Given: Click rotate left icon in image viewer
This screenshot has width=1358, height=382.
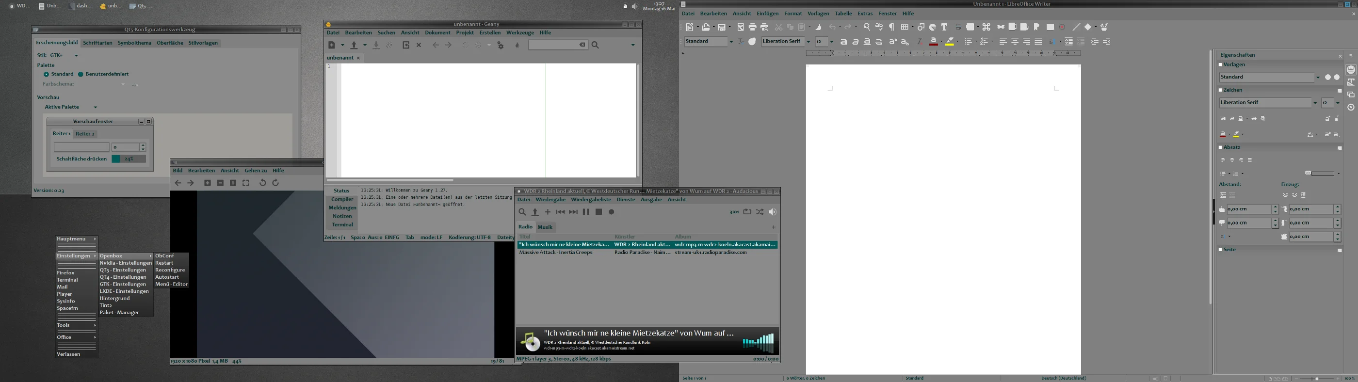Looking at the screenshot, I should (262, 183).
